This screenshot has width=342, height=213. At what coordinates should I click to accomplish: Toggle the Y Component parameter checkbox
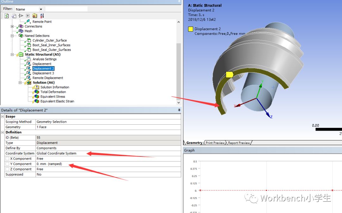(x=7, y=164)
